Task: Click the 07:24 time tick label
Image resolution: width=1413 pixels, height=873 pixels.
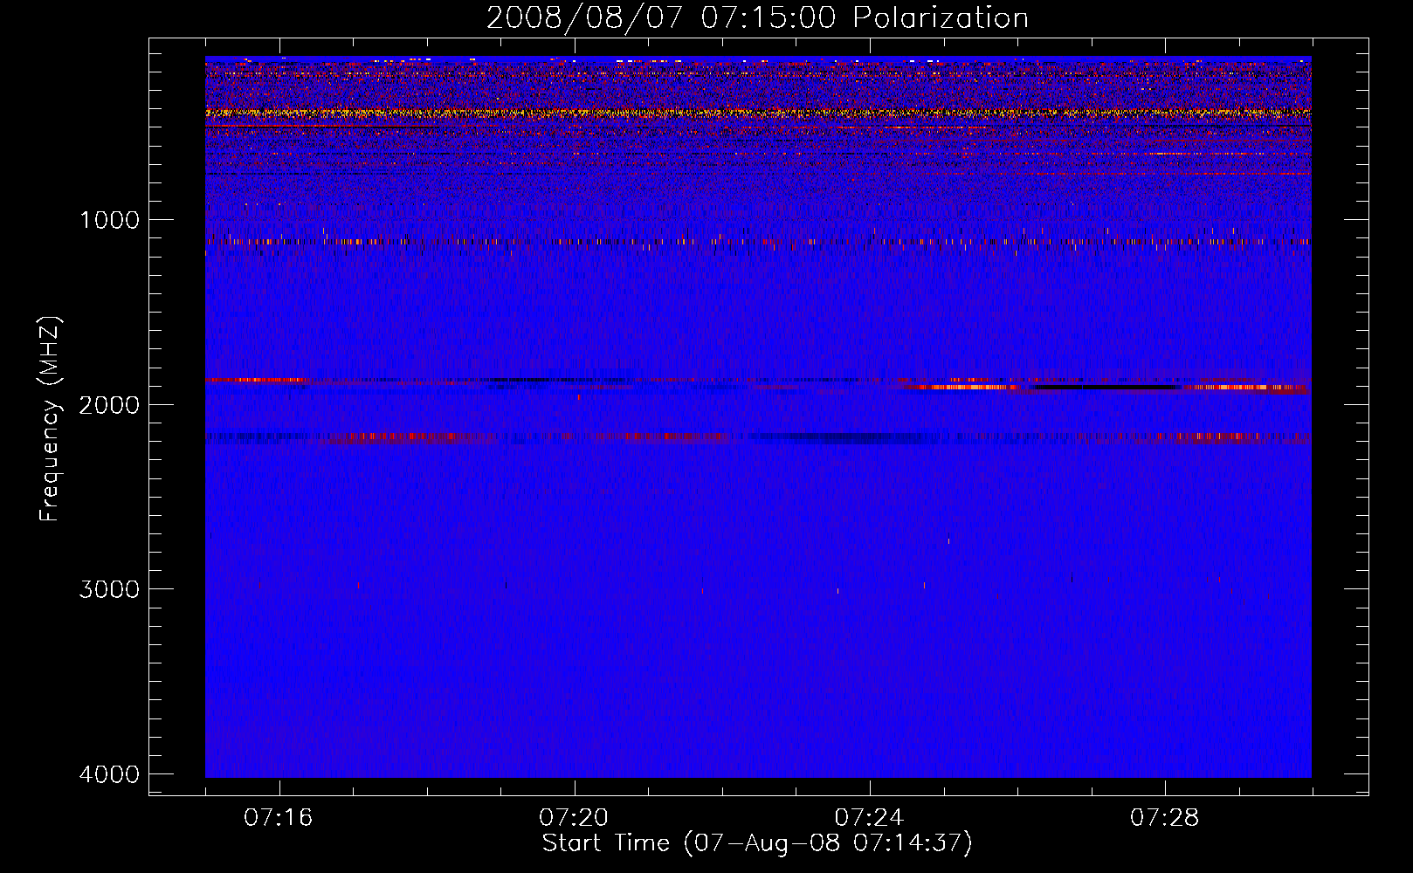Action: pyautogui.click(x=870, y=818)
